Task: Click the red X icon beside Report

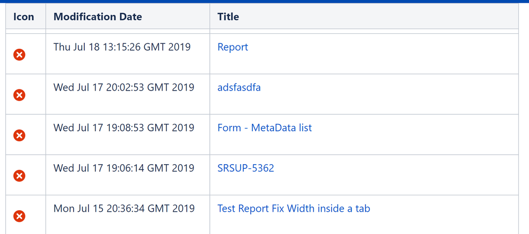Action: (x=19, y=55)
